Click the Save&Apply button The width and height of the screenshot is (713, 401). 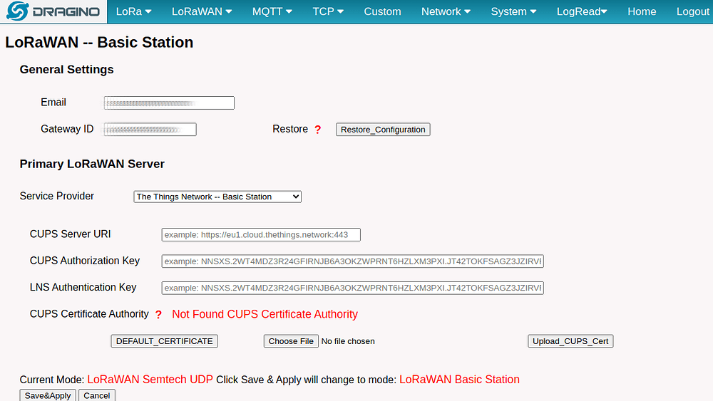click(48, 395)
